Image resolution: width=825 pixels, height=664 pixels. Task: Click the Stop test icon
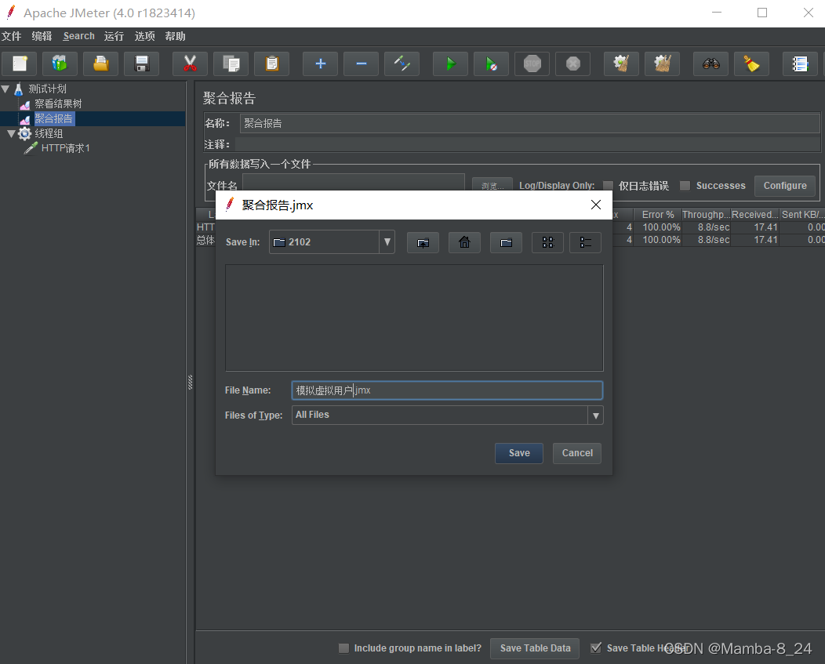click(x=532, y=63)
